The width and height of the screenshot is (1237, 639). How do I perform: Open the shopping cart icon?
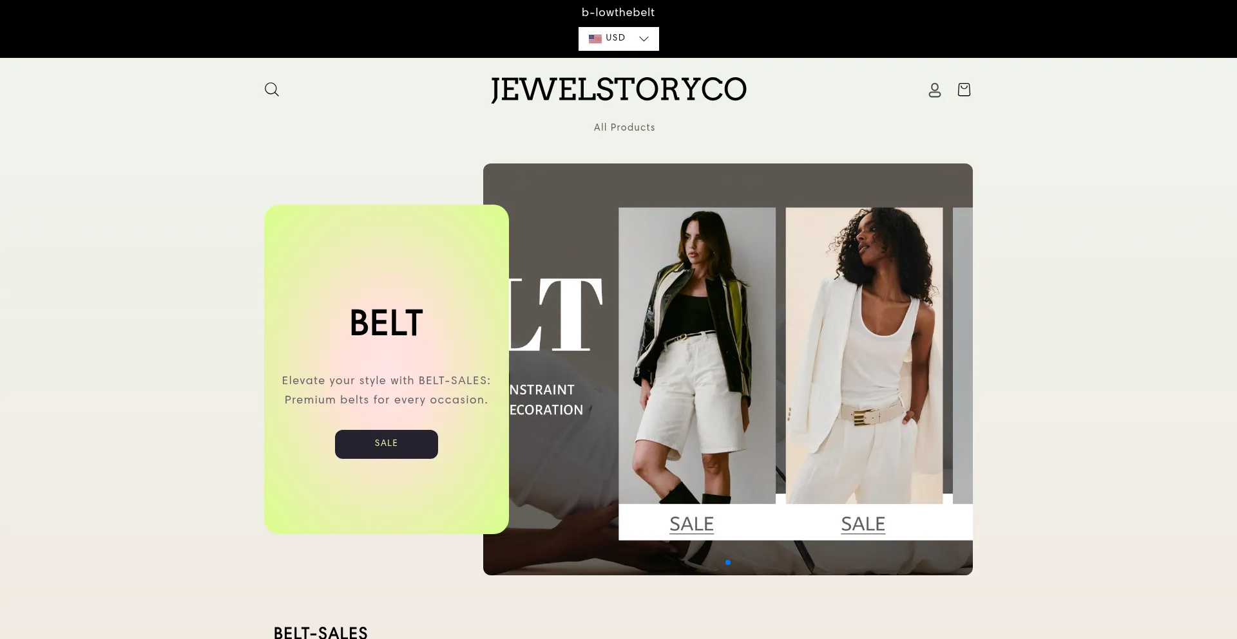pyautogui.click(x=964, y=89)
